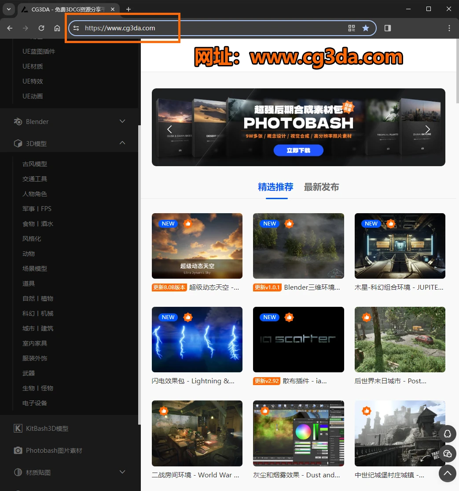Open the tab search dropdown arrow

click(9, 9)
